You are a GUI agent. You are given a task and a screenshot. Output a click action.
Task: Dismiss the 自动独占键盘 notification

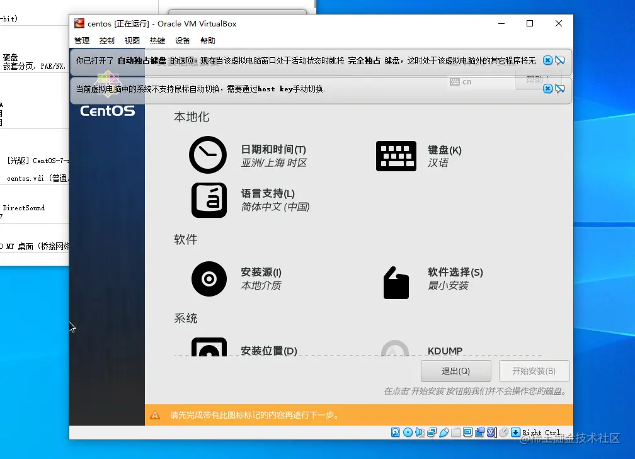(547, 60)
